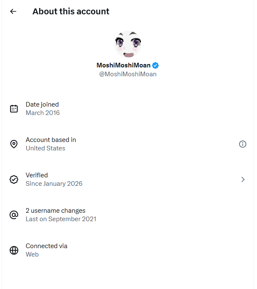Click the location pin icon
This screenshot has height=289, width=257.
click(14, 144)
